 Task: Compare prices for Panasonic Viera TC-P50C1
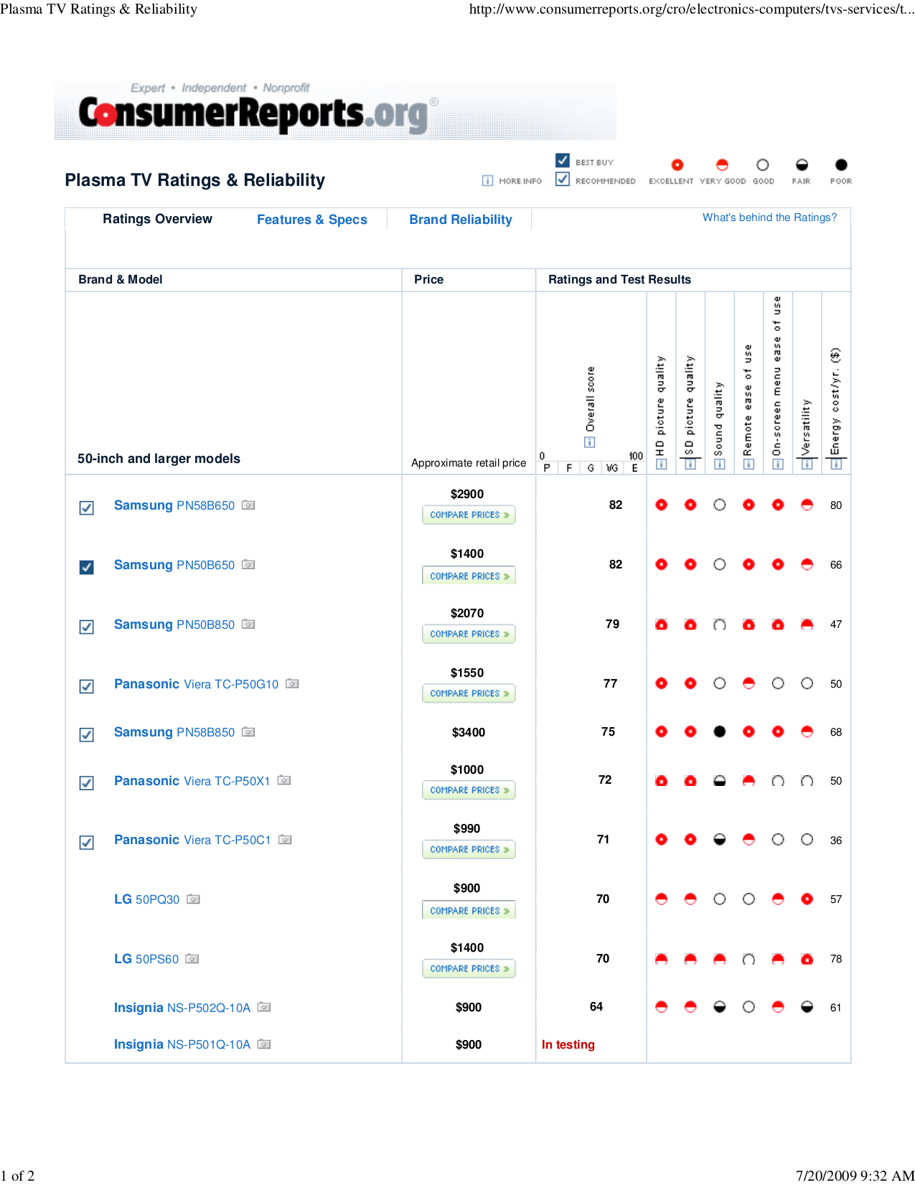[x=469, y=850]
